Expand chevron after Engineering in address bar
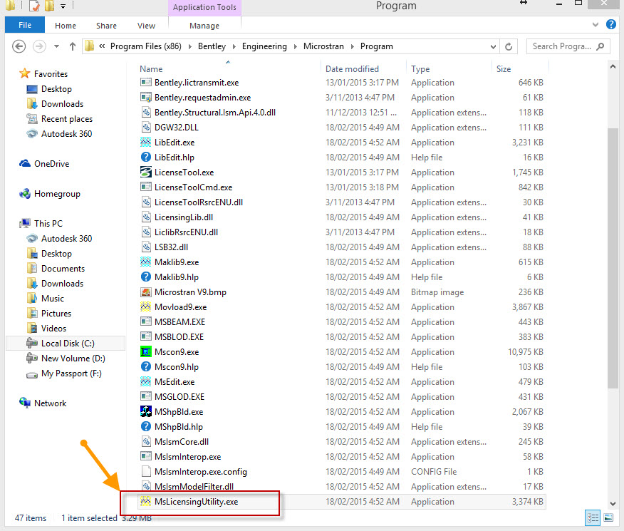This screenshot has width=624, height=531. 296,46
